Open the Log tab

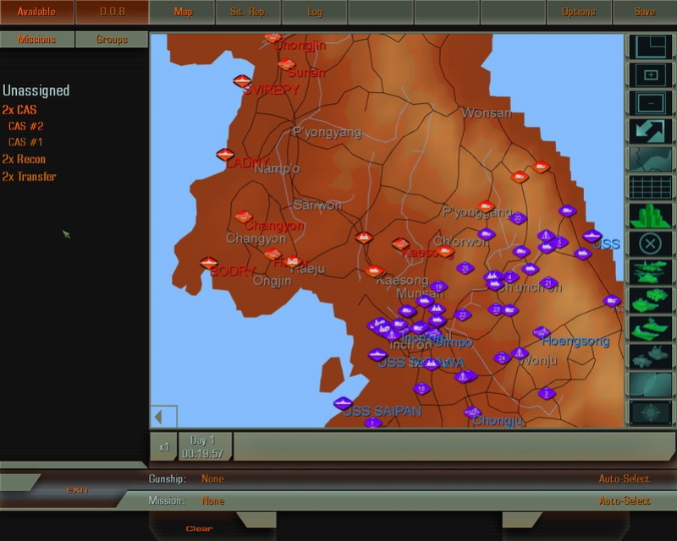[314, 12]
